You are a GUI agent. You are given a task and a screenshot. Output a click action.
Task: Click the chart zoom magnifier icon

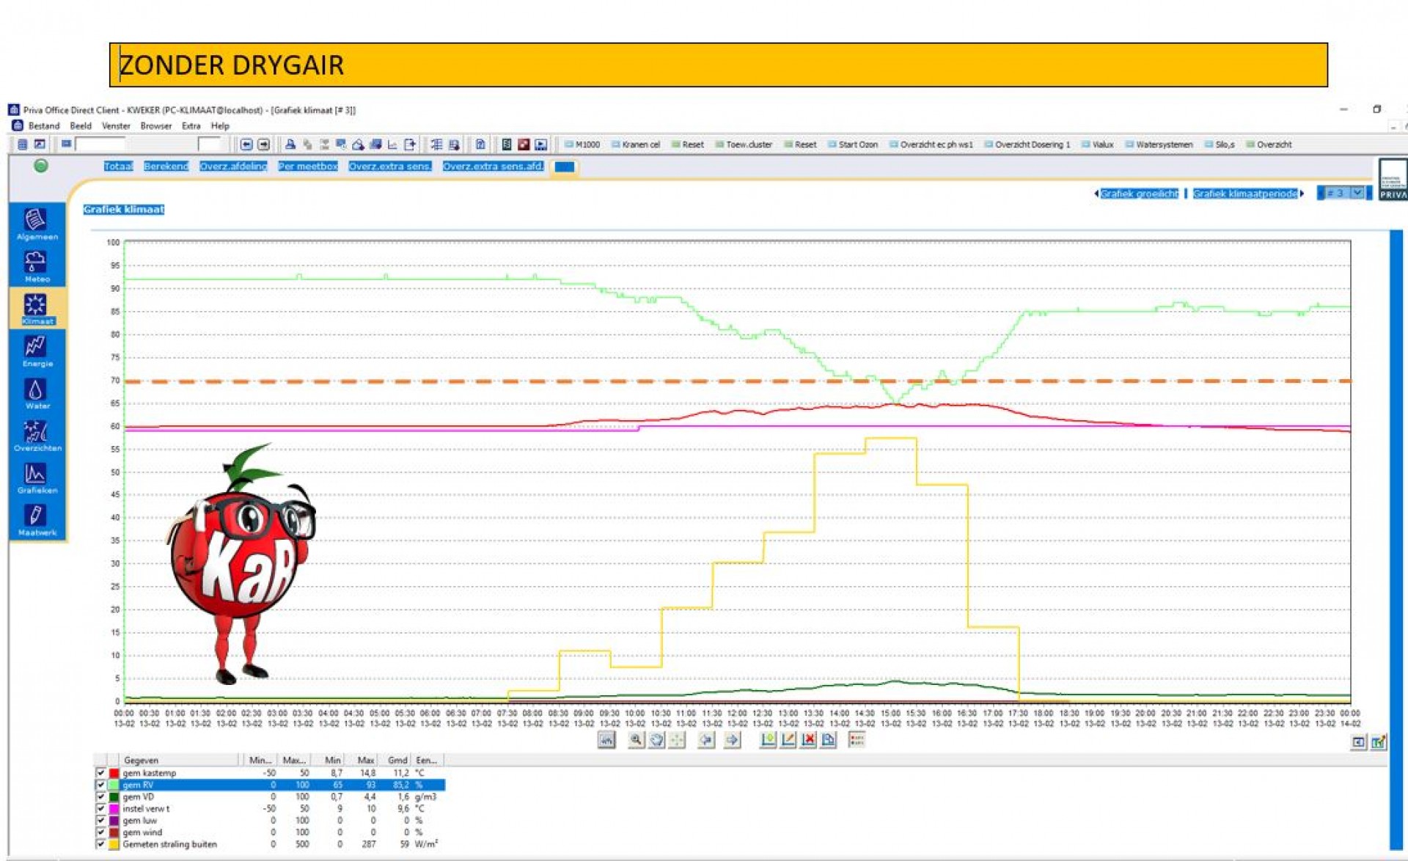click(x=637, y=740)
